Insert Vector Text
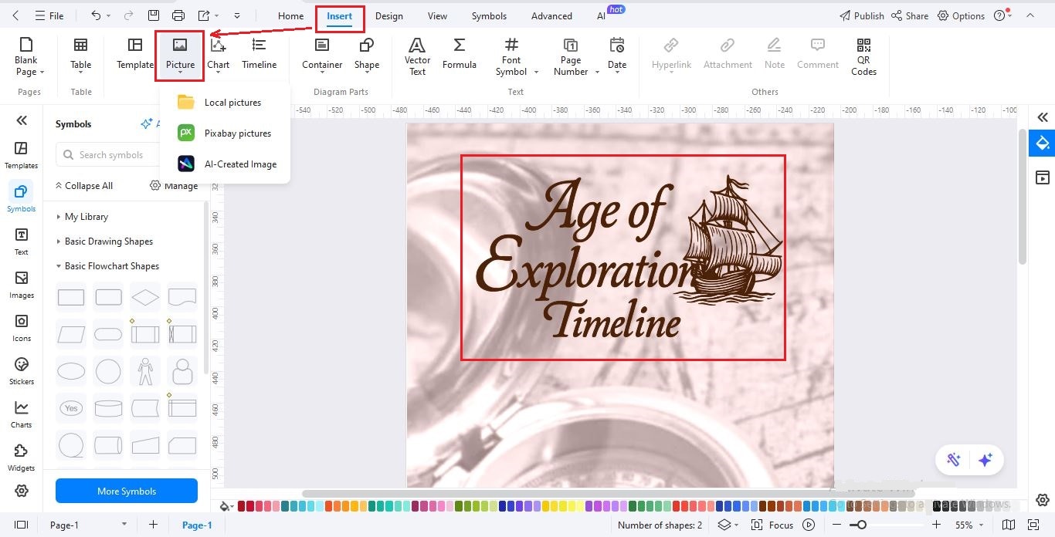The height and width of the screenshot is (537, 1055). 417,56
